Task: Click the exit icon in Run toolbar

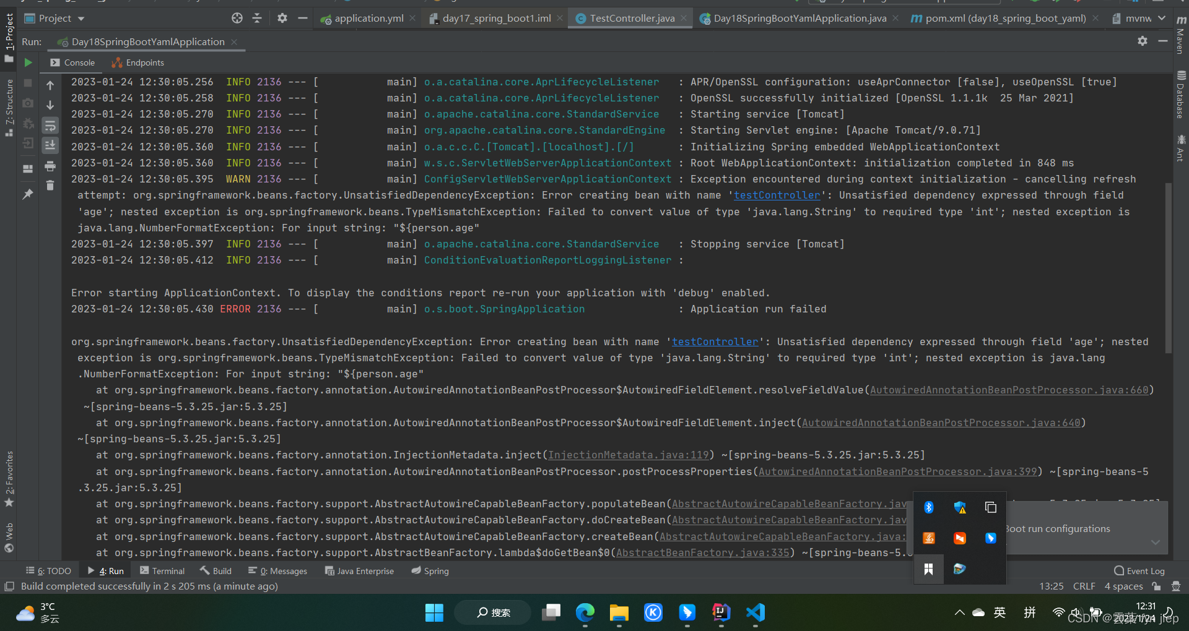Action: click(x=28, y=144)
